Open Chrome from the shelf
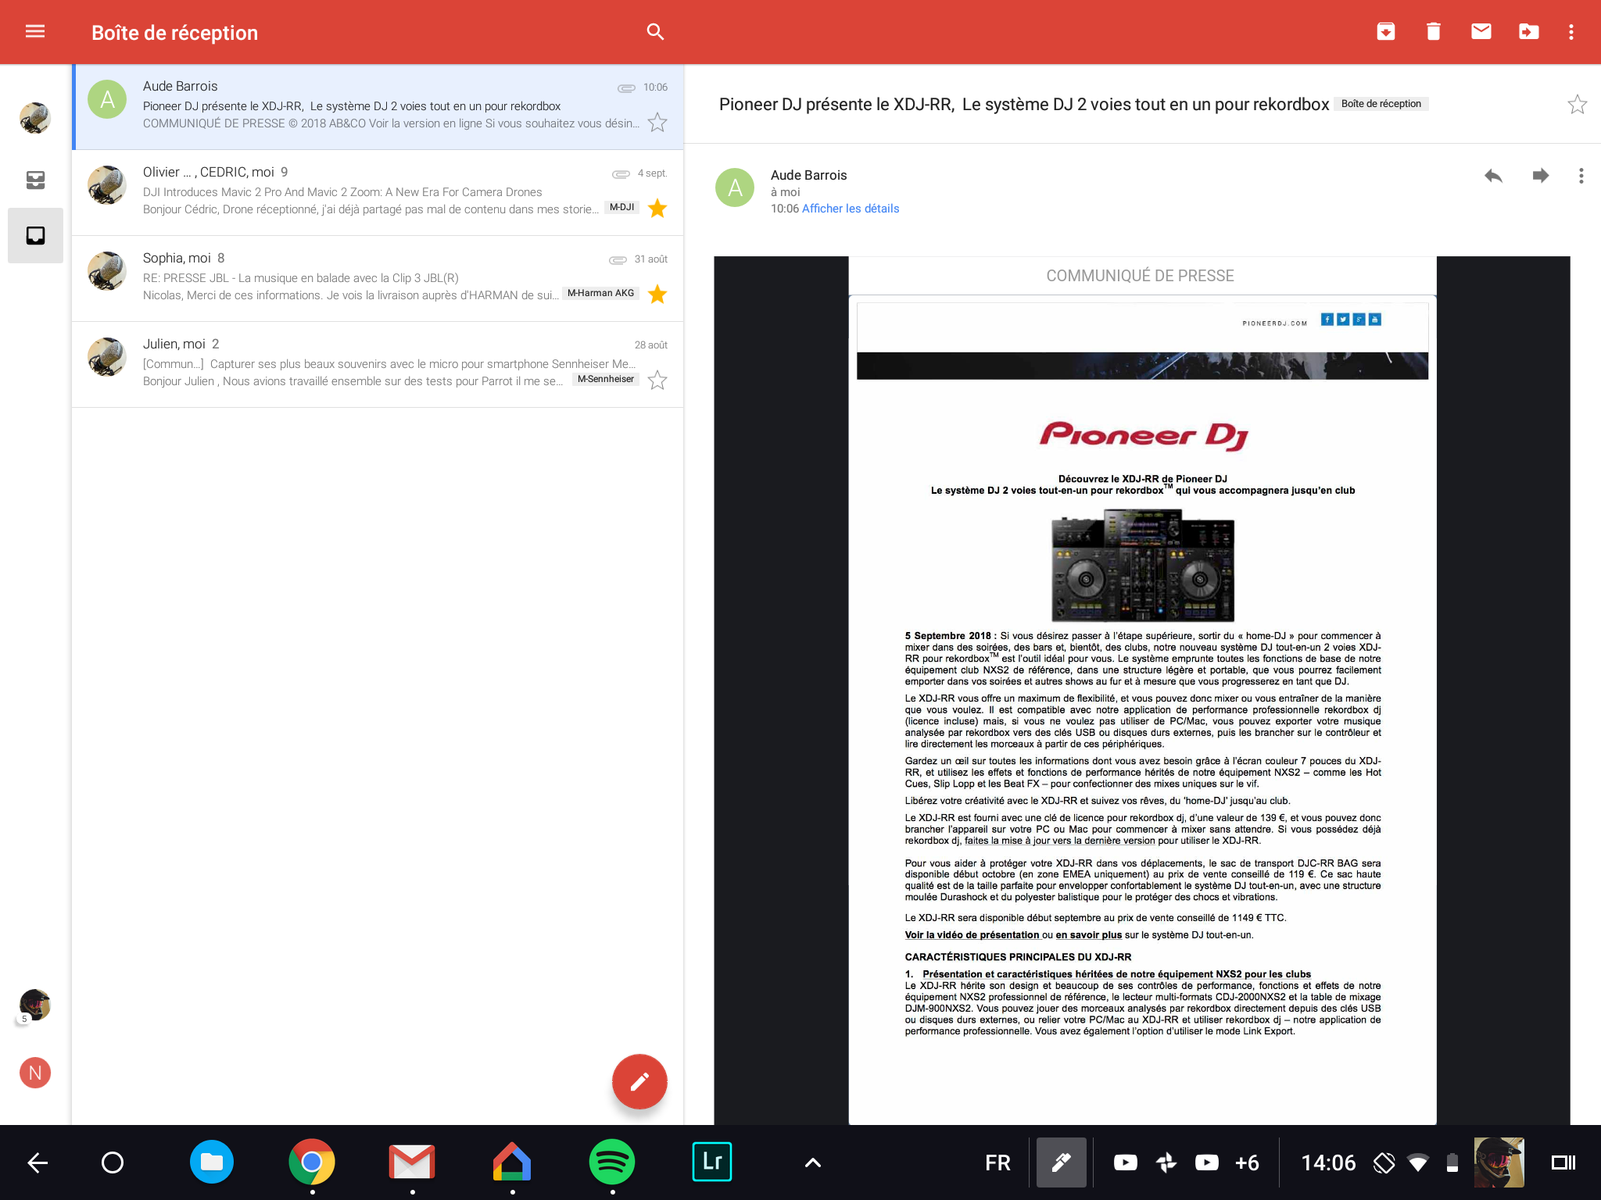This screenshot has height=1200, width=1601. pyautogui.click(x=312, y=1162)
